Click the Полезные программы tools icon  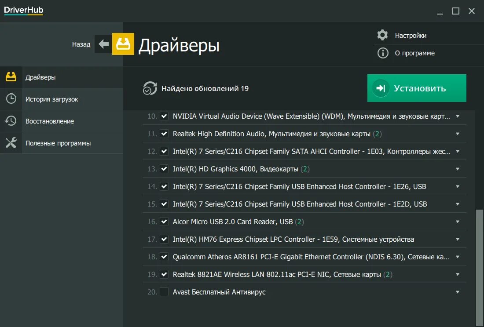point(11,143)
